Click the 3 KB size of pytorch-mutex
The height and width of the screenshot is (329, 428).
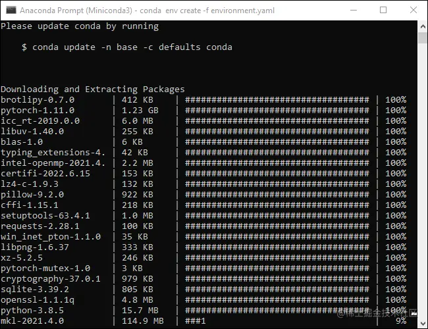132,268
